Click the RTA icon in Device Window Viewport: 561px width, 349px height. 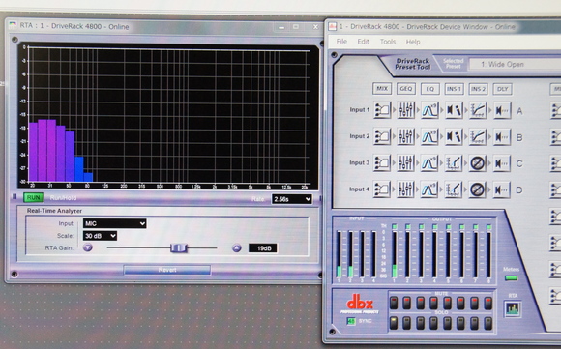513,309
